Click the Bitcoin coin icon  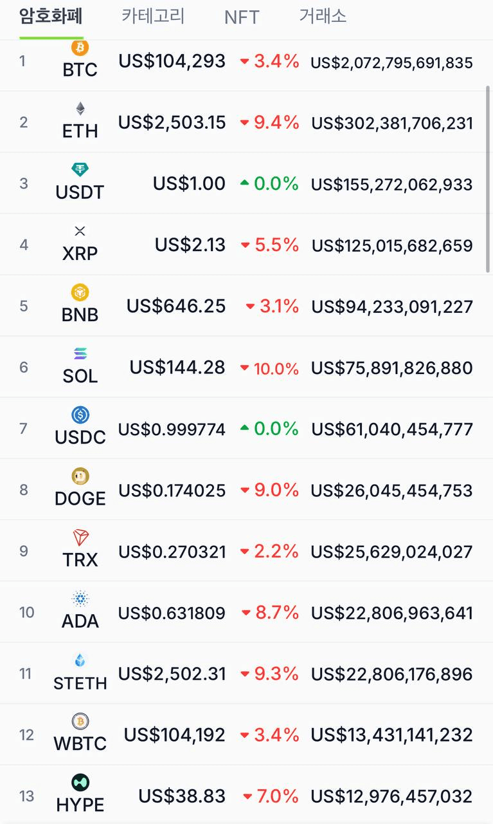[80, 48]
